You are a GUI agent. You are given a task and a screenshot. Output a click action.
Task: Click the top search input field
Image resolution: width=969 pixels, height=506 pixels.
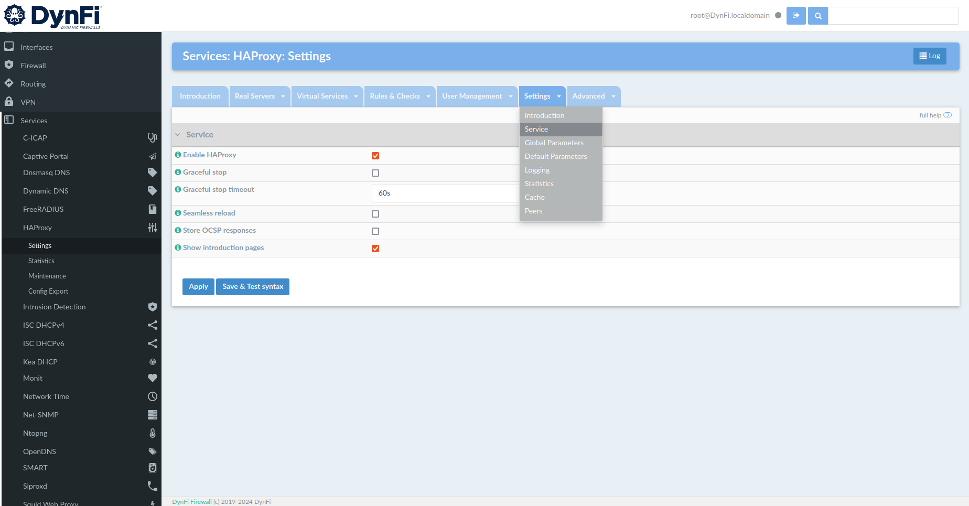click(893, 16)
